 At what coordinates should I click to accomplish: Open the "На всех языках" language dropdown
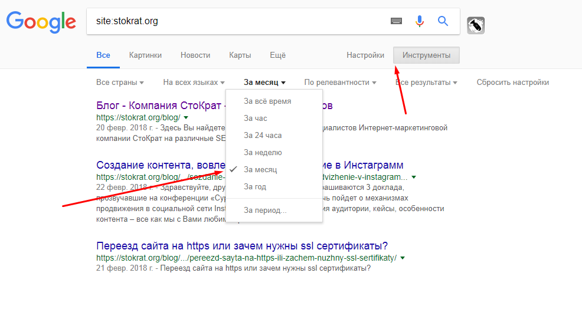194,83
